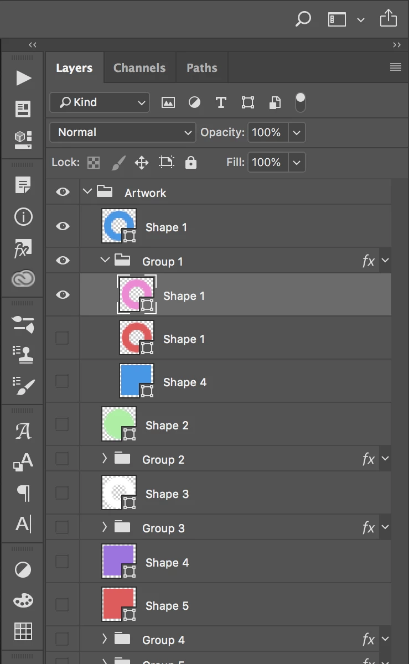409x664 pixels.
Task: Open the Brush Settings panel icon
Action: (x=23, y=324)
